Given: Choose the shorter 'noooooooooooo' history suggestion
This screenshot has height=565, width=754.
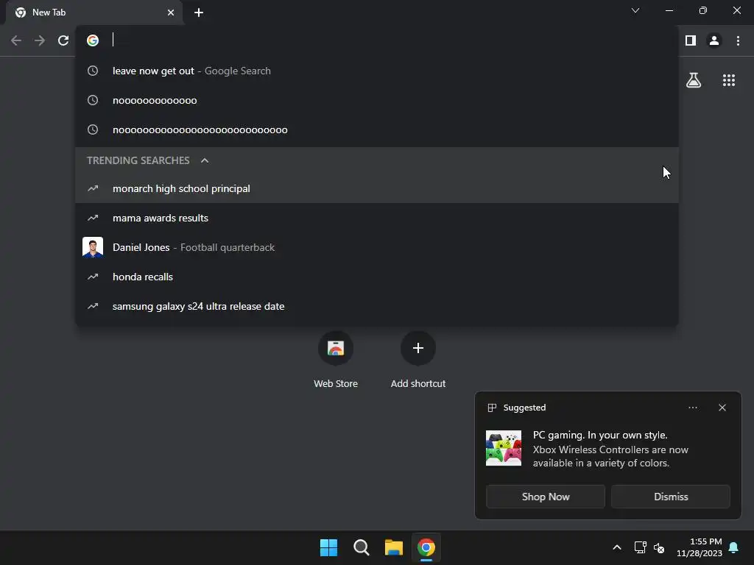Looking at the screenshot, I should tap(377, 100).
